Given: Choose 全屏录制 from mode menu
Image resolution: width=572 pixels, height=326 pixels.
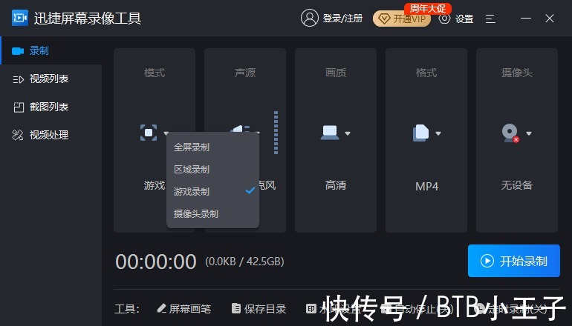Looking at the screenshot, I should 212,147.
